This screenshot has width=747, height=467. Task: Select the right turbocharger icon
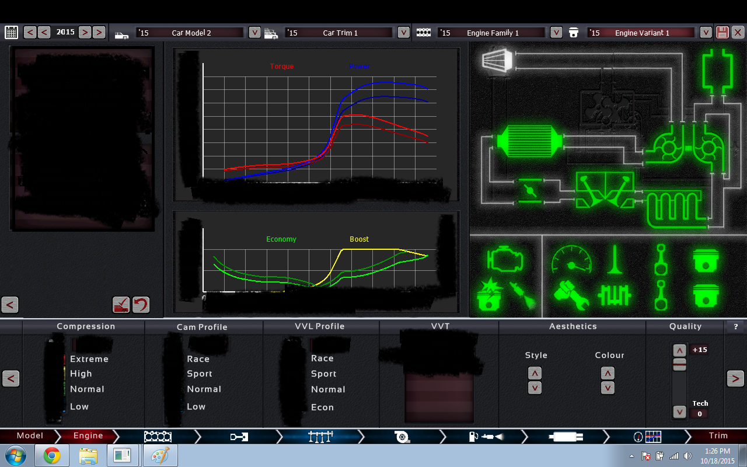click(x=708, y=147)
